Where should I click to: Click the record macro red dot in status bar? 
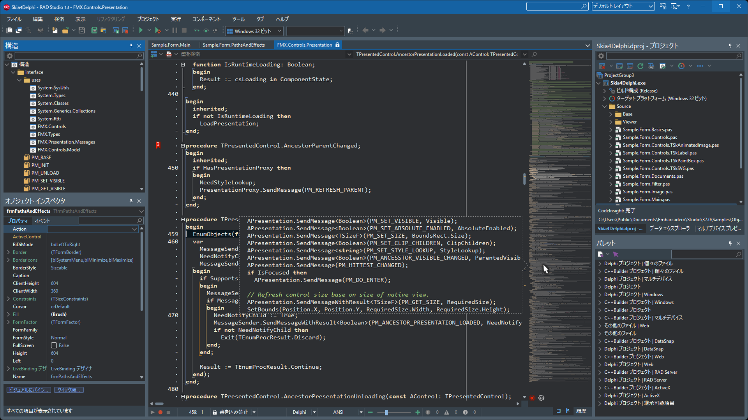point(160,412)
